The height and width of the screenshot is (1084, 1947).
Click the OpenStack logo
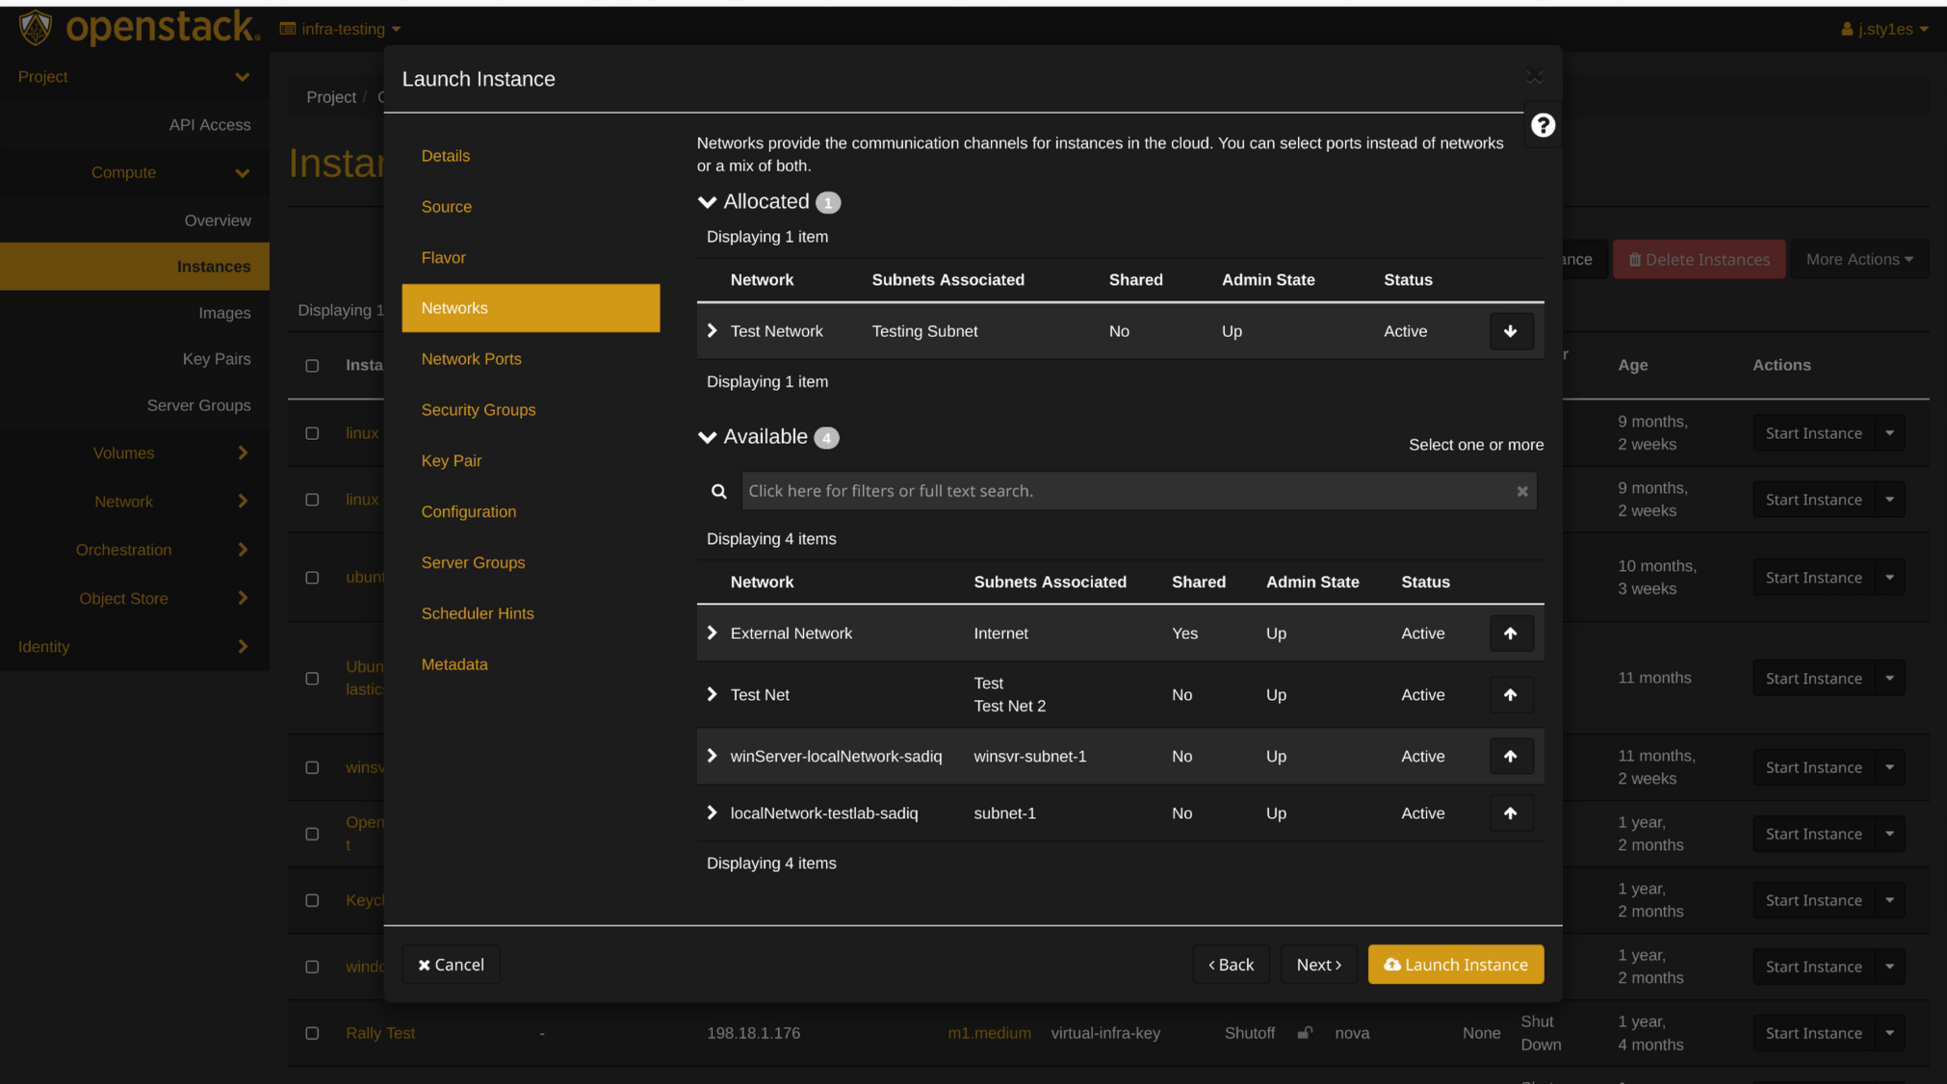[140, 27]
